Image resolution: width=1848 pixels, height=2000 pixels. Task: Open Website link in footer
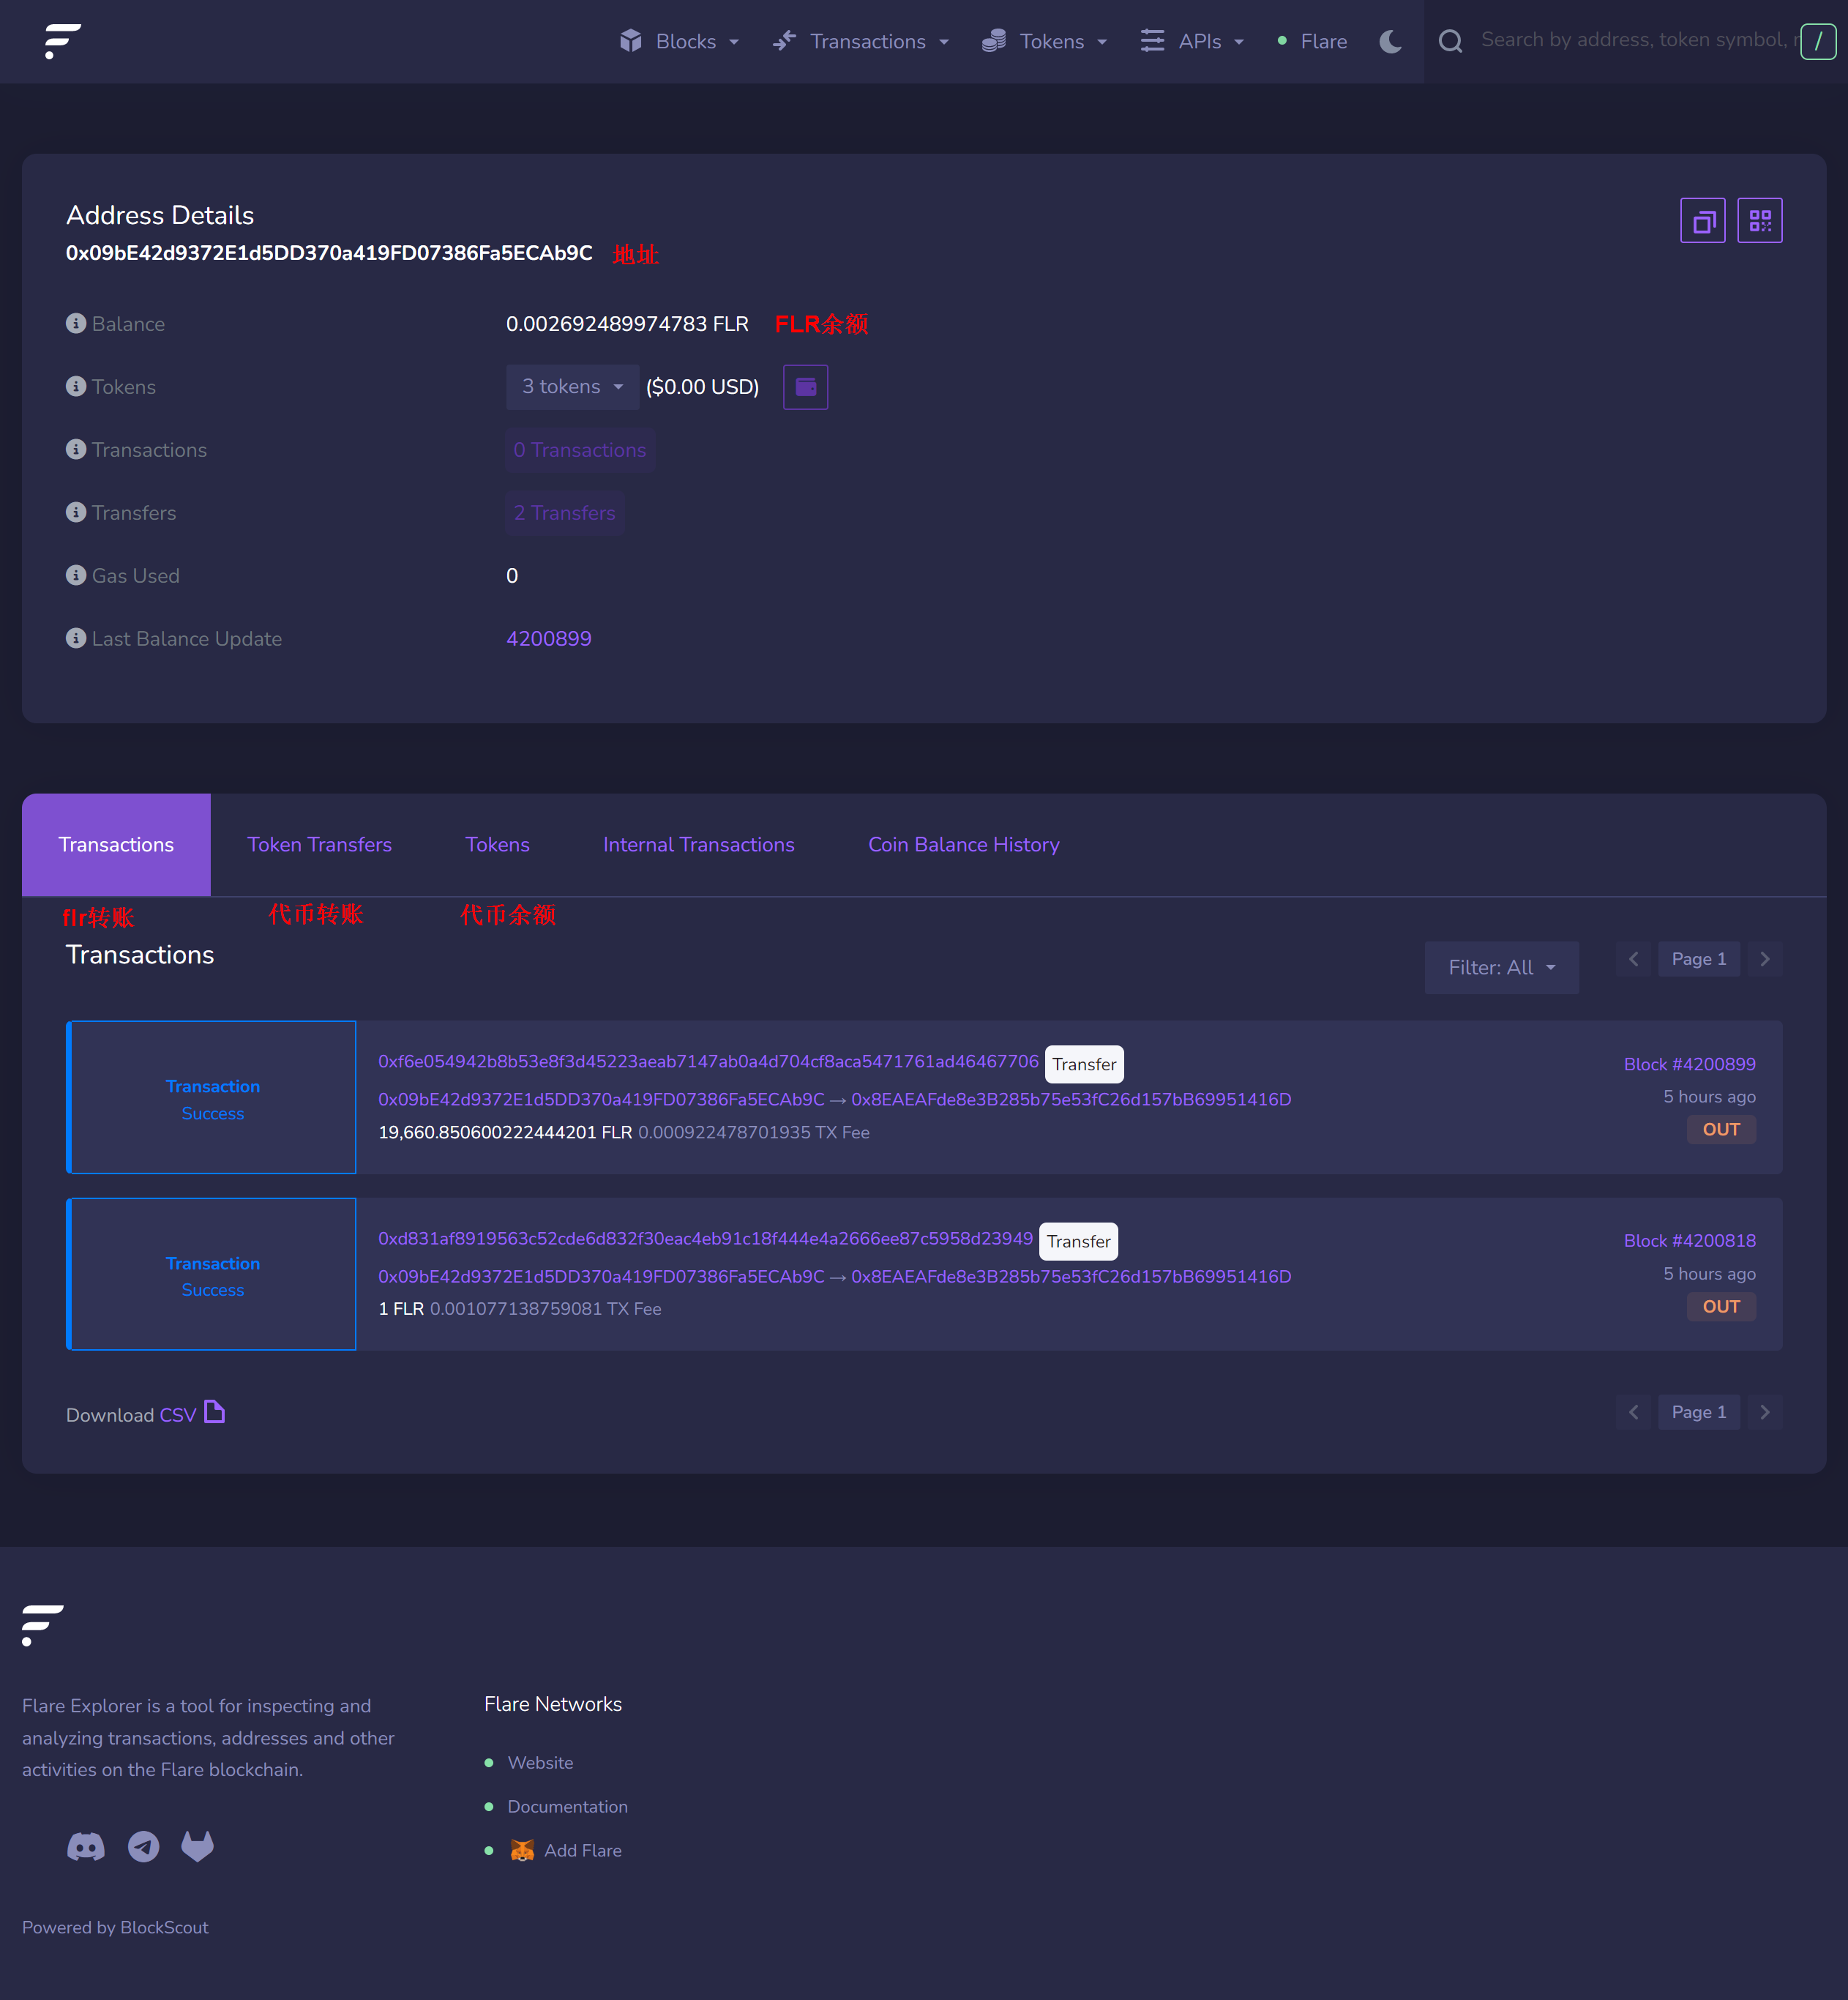point(540,1762)
